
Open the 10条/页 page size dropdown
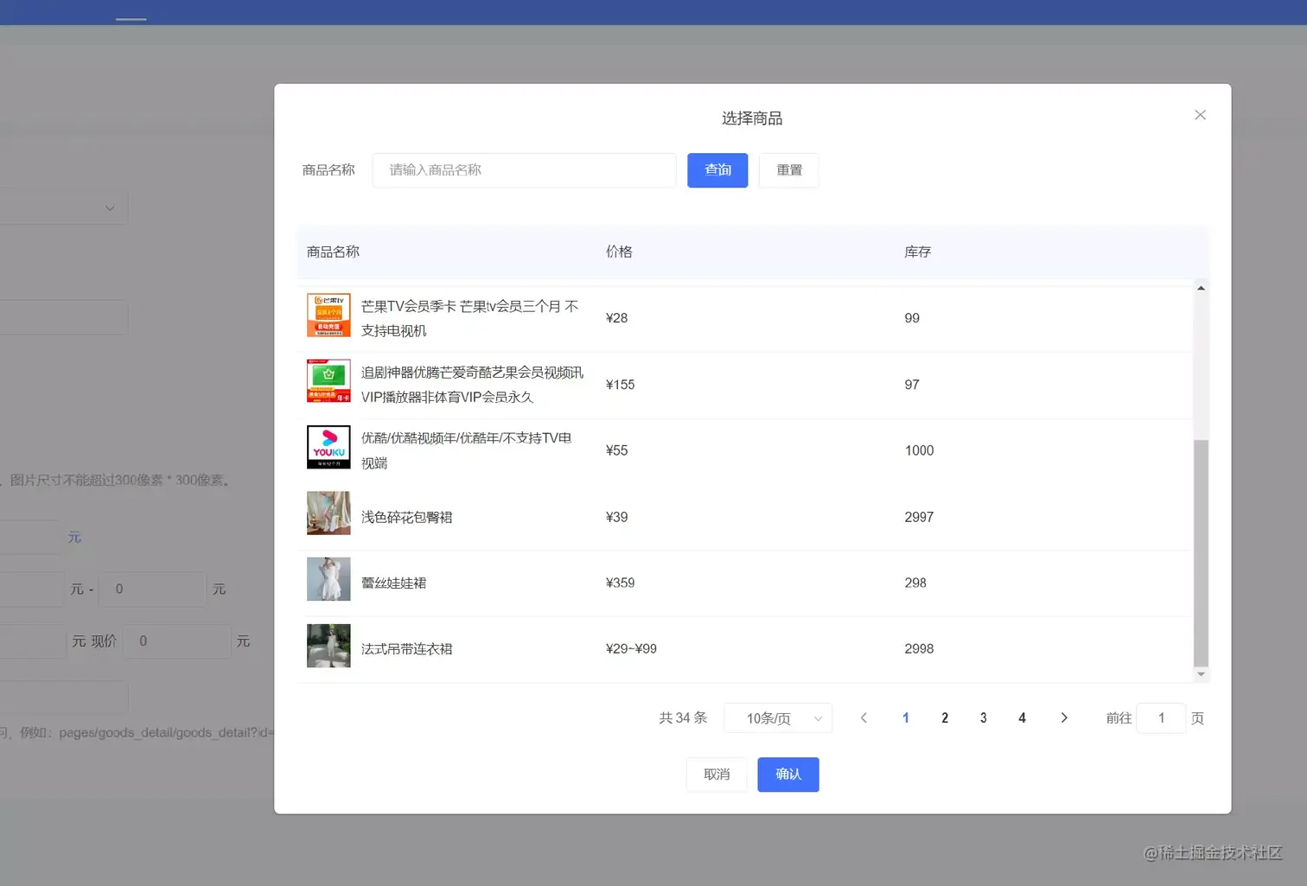pyautogui.click(x=778, y=718)
